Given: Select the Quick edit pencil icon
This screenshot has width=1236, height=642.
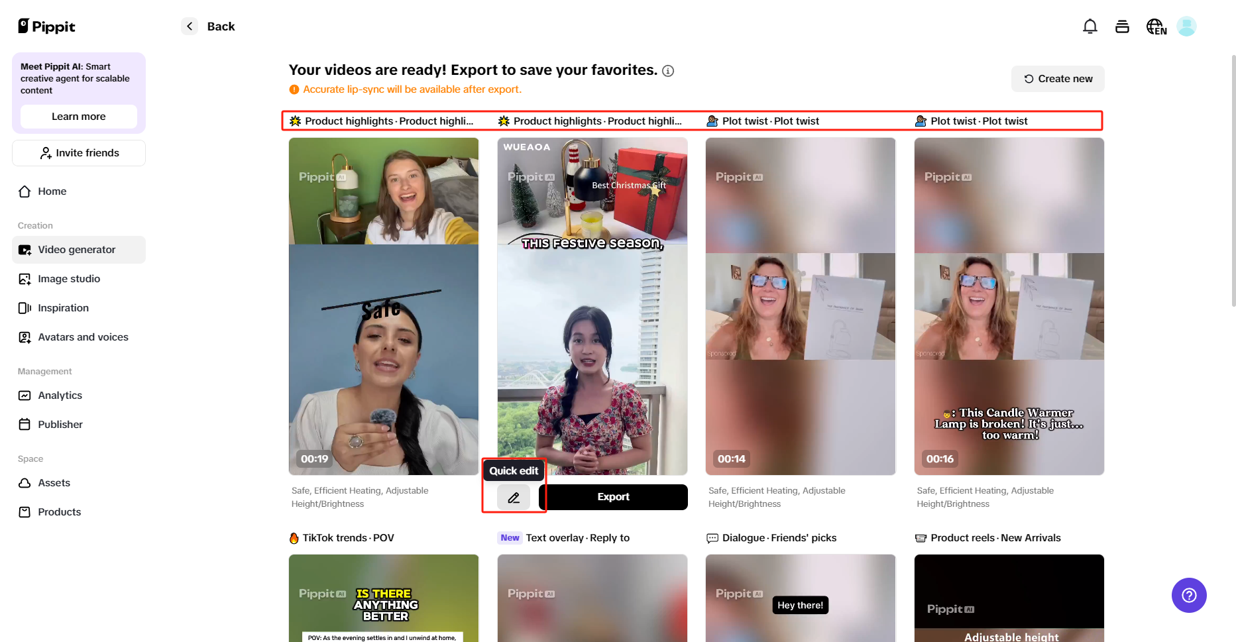Looking at the screenshot, I should [514, 497].
